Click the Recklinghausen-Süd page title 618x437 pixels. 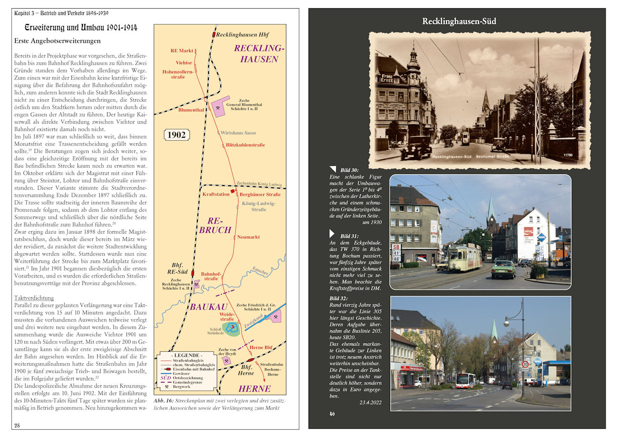(459, 21)
